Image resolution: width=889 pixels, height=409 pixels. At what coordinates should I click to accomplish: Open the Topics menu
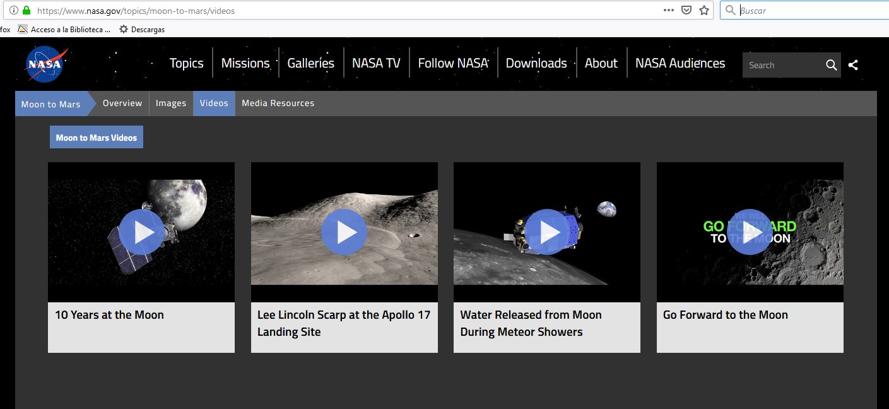186,63
